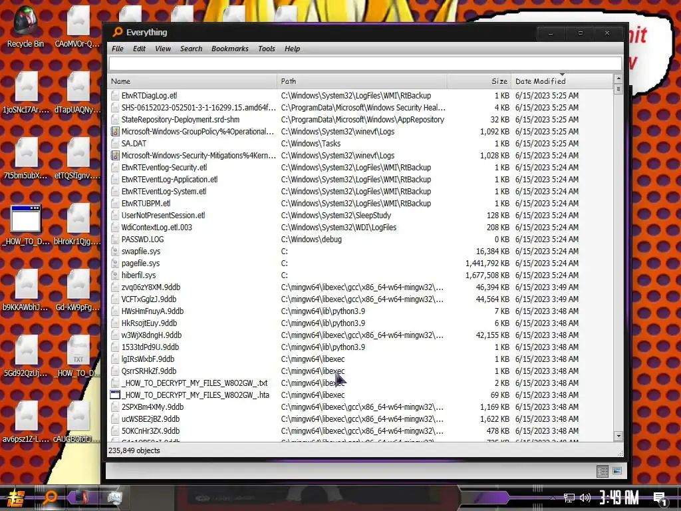Image resolution: width=681 pixels, height=511 pixels.
Task: Select the pagefile.sys file icon
Action: pos(115,263)
